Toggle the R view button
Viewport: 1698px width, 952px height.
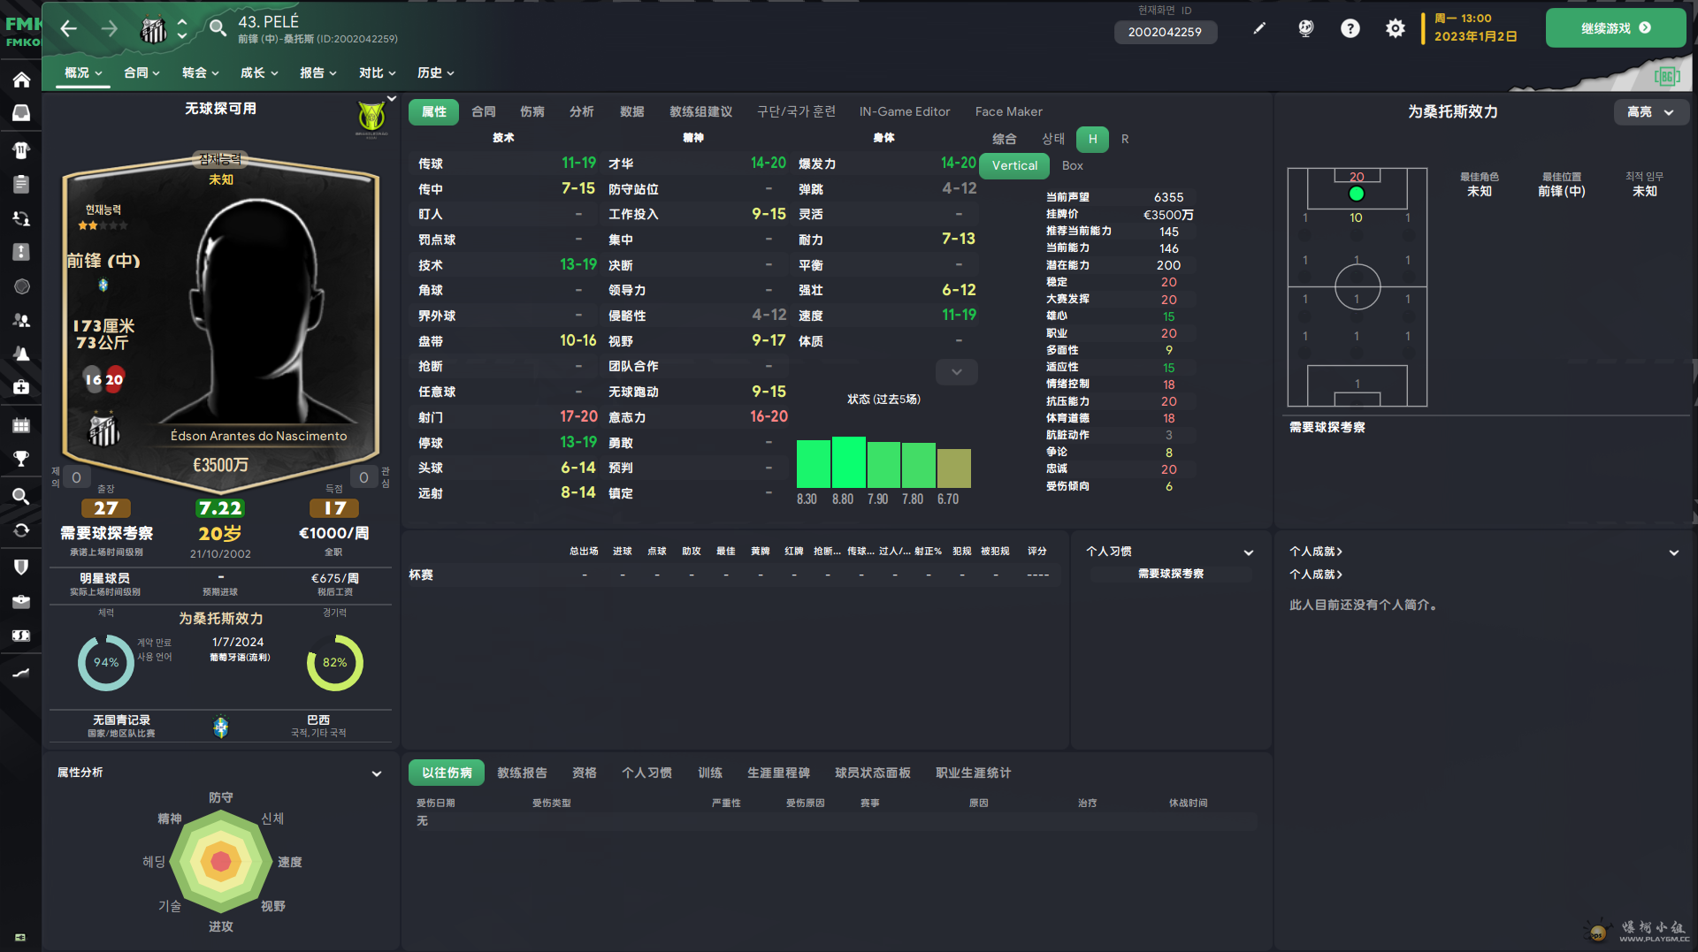(x=1125, y=139)
